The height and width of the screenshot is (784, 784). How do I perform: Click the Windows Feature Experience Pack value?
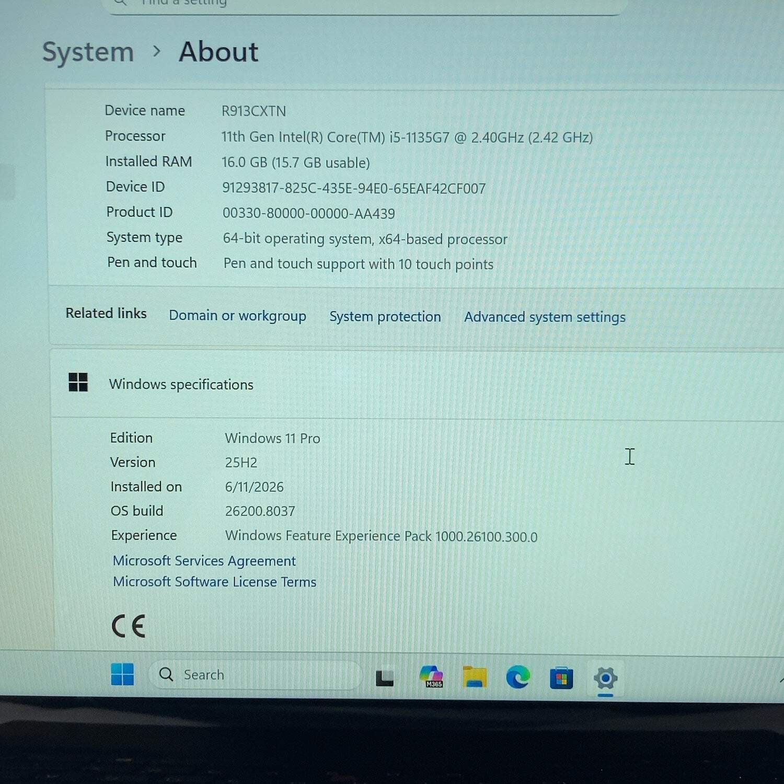click(381, 536)
